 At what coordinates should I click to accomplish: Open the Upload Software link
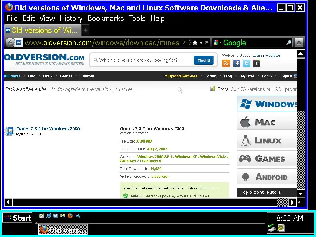click(181, 76)
